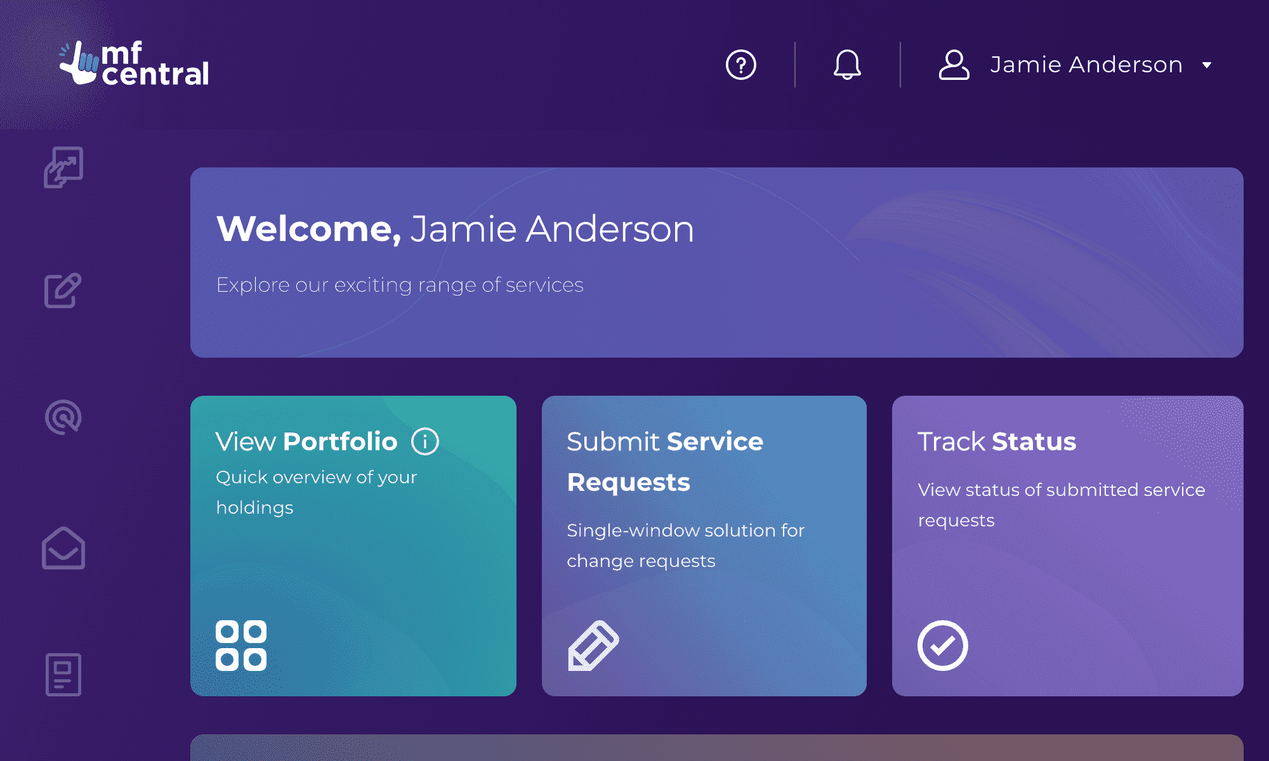Viewport: 1269px width, 761px height.
Task: Click the checkmark circle on Track Status
Action: [943, 646]
